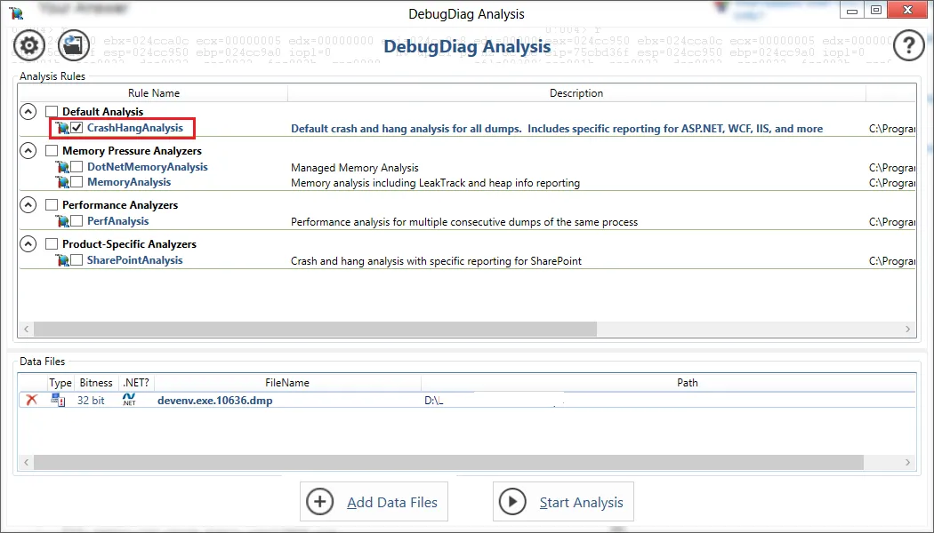Select the devenv.exe.10636.dmp file name
The height and width of the screenshot is (533, 934).
[215, 401]
